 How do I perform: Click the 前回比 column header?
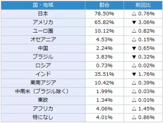click(143, 5)
